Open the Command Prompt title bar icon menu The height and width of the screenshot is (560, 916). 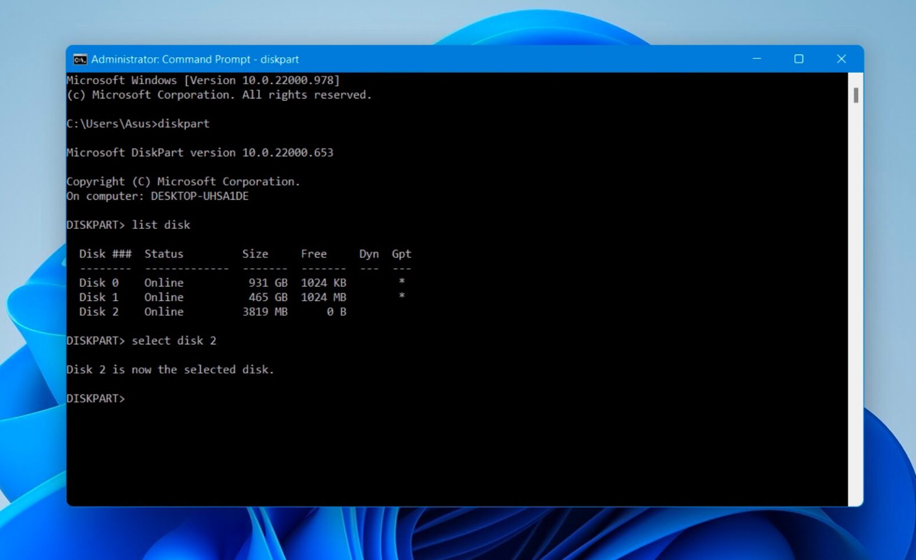[x=80, y=59]
